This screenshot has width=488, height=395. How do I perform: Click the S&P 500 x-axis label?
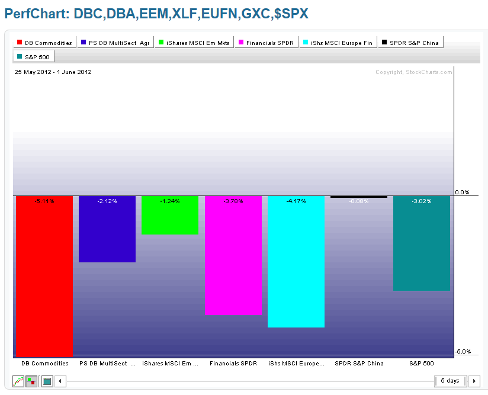coord(422,363)
